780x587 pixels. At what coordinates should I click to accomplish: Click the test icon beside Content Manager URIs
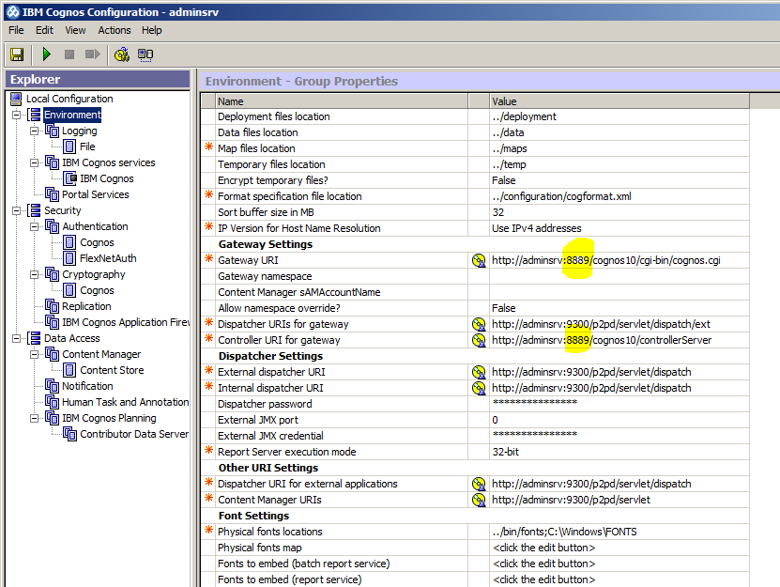479,500
